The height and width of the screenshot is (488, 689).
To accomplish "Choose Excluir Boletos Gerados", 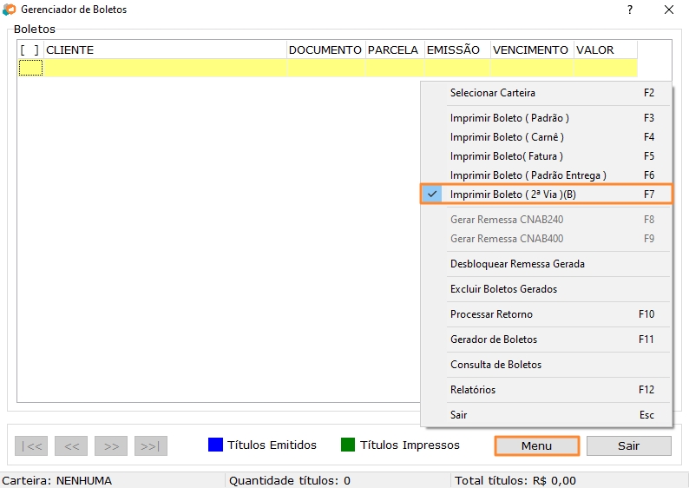I will [x=546, y=289].
